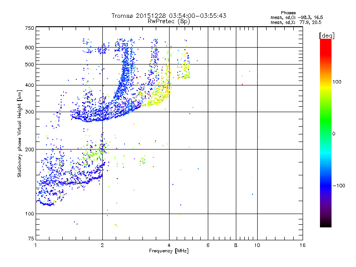
Task: Click the [deg] colorbar unit label
Action: tap(327, 36)
